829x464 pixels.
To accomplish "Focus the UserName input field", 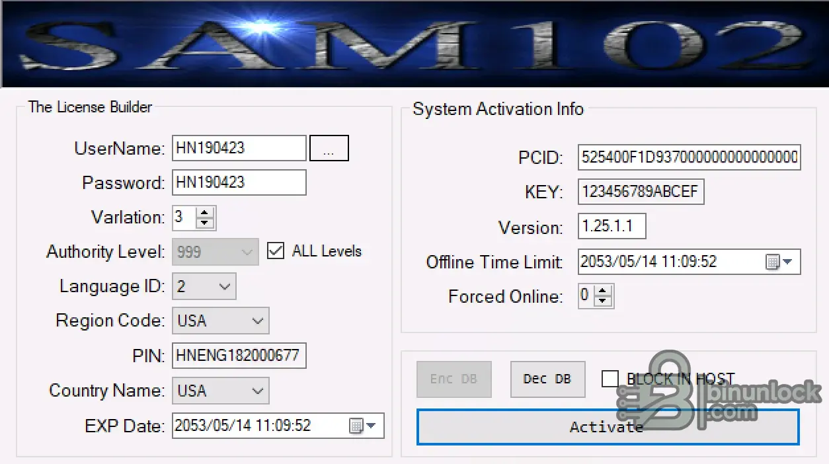I will tap(239, 148).
